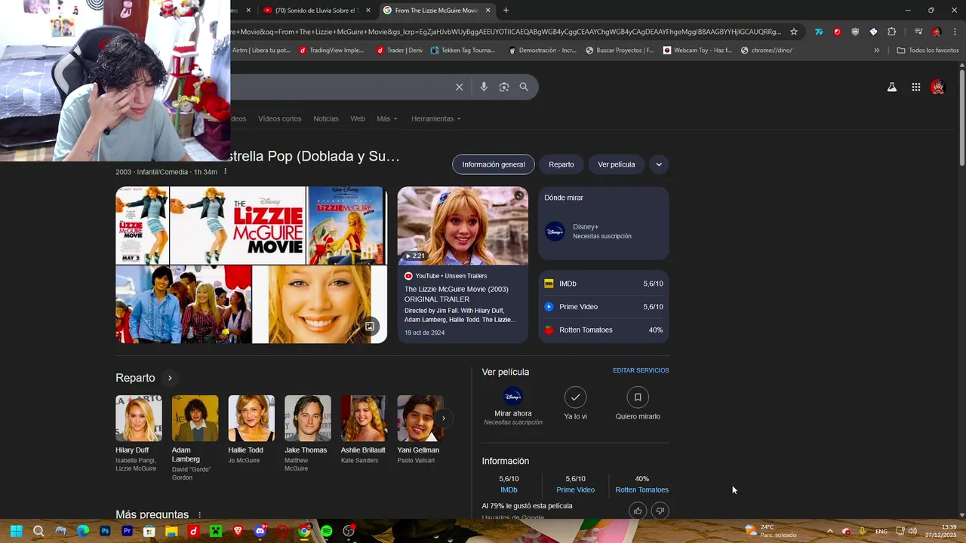The height and width of the screenshot is (543, 966).
Task: Open Google Lens image search
Action: click(x=504, y=87)
